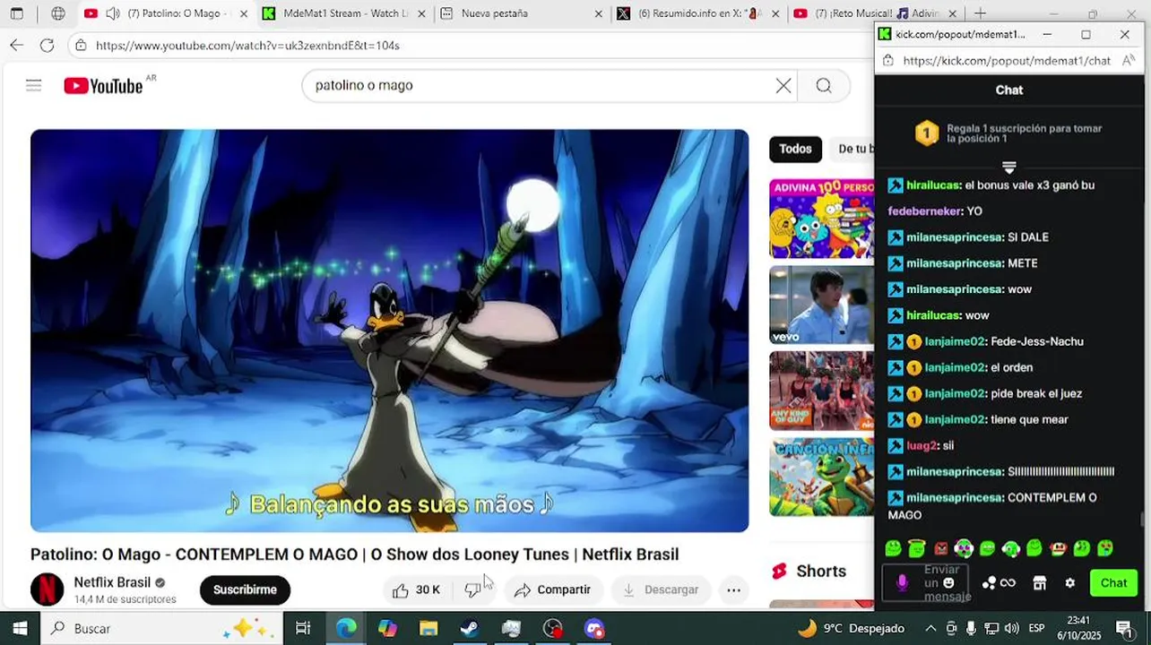
Task: Open the Kick channel points bubbles icon
Action: coord(989,583)
